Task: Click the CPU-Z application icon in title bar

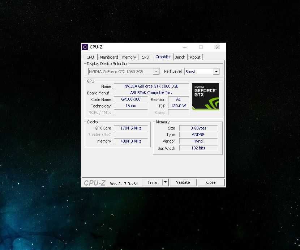Action: coord(85,47)
